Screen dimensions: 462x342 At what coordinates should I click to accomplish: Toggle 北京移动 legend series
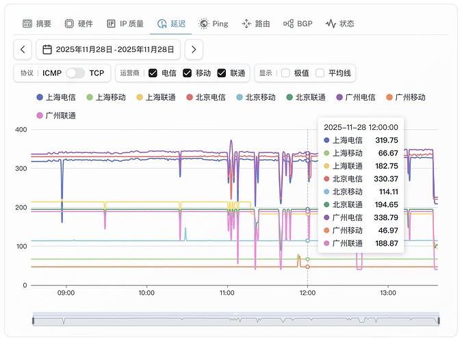click(256, 97)
